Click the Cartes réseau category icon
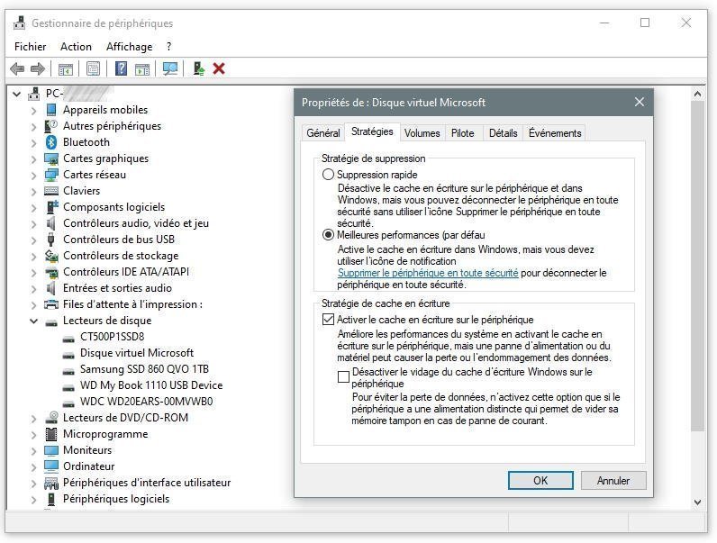This screenshot has height=543, width=717. tap(51, 175)
